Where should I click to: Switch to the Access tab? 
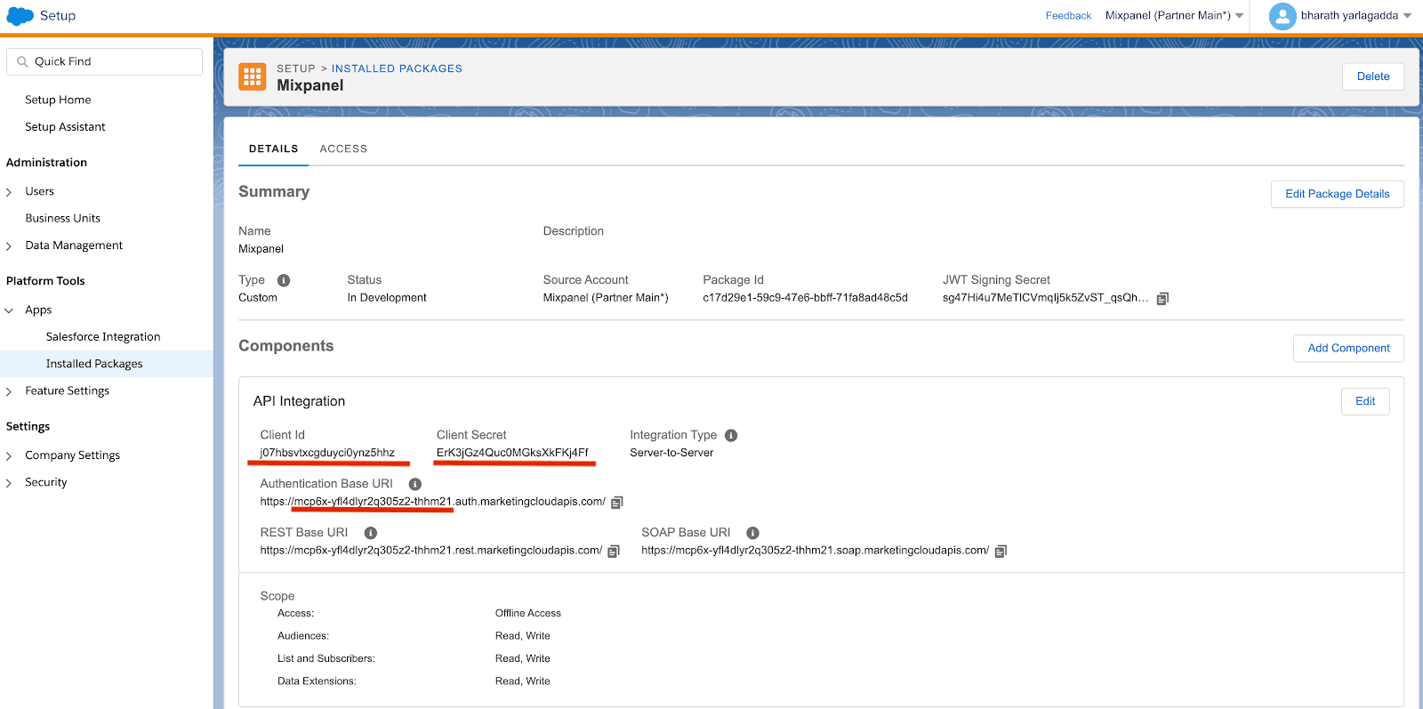[x=343, y=149]
